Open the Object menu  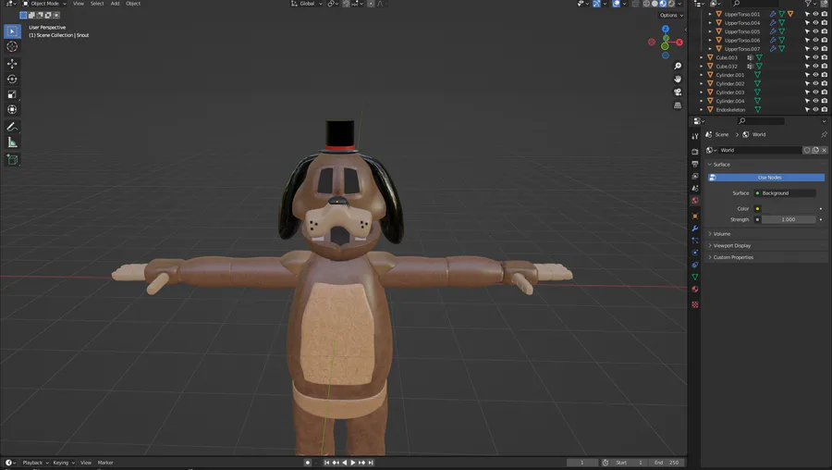tap(133, 4)
